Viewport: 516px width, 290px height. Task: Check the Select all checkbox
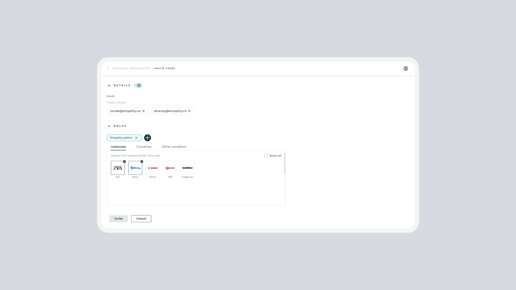266,156
